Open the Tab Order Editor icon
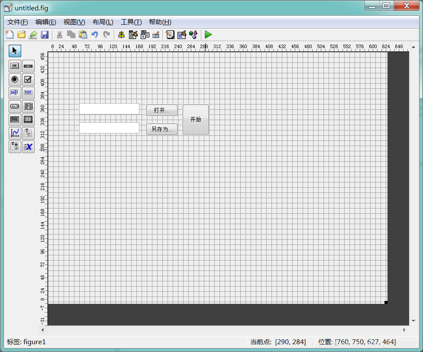423x352 pixels. pyautogui.click(x=145, y=35)
